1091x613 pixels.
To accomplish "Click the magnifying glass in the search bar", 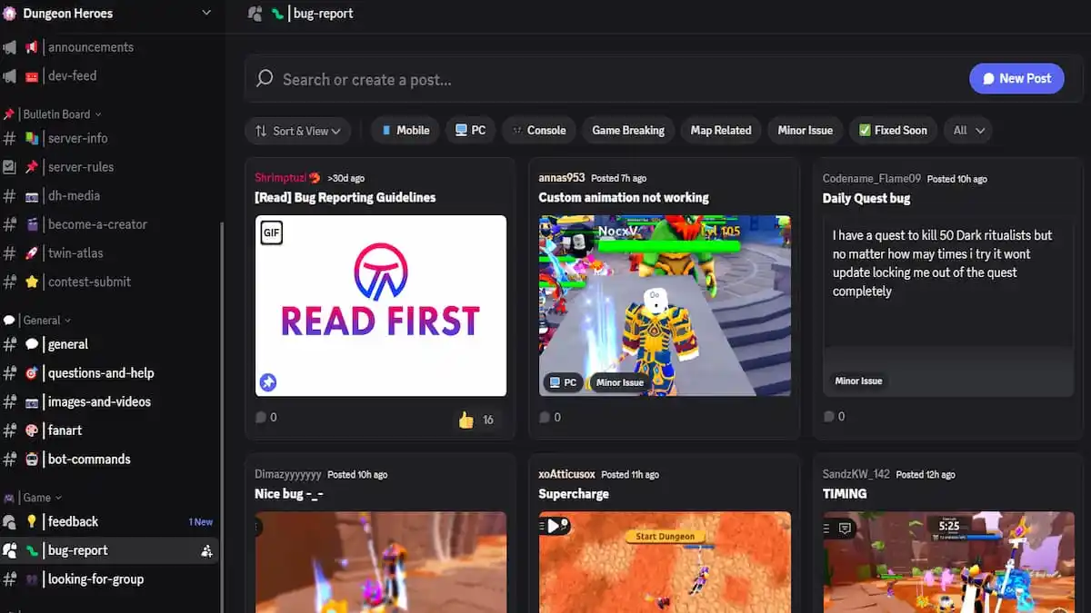I will click(265, 79).
